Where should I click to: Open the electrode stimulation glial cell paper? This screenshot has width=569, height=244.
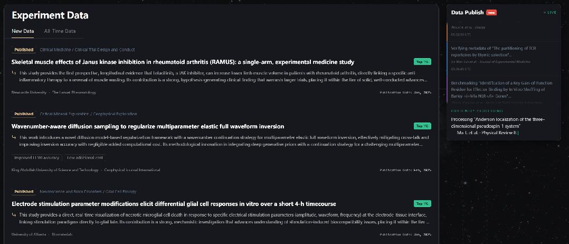174,204
